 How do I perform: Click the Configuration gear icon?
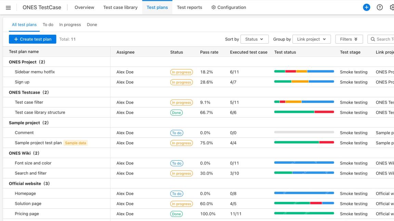click(213, 7)
